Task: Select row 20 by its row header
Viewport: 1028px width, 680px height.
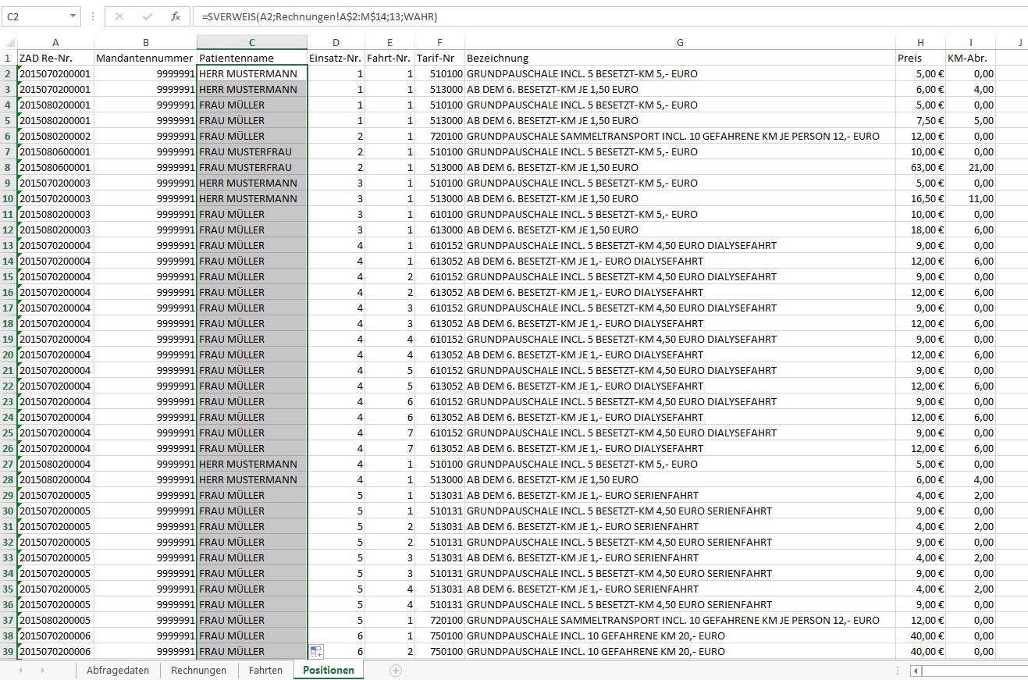Action: point(9,354)
